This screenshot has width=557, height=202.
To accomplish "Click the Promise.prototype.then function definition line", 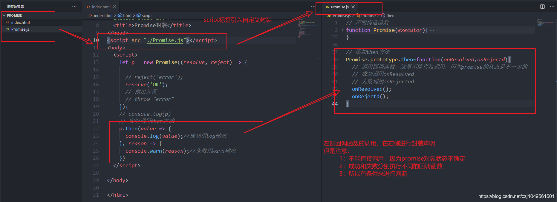I will 428,59.
